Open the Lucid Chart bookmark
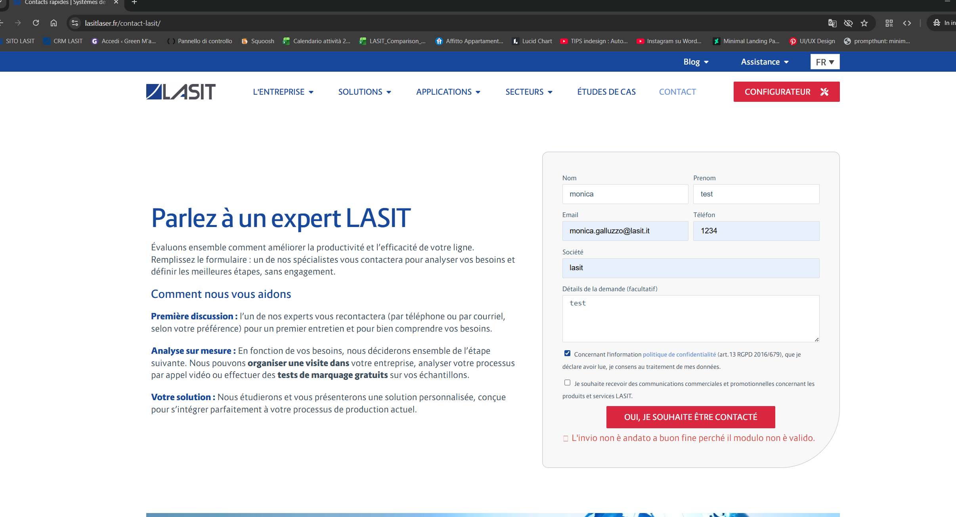 [x=532, y=41]
